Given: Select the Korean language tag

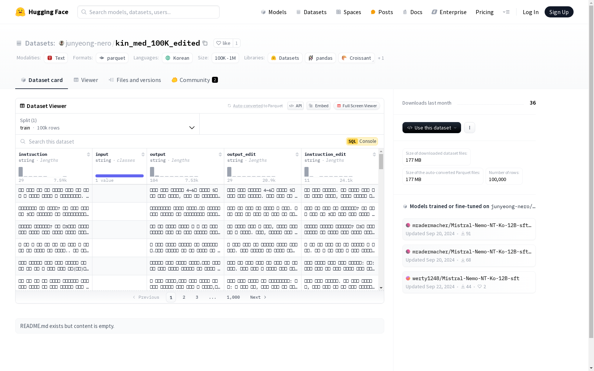Looking at the screenshot, I should [x=177, y=58].
